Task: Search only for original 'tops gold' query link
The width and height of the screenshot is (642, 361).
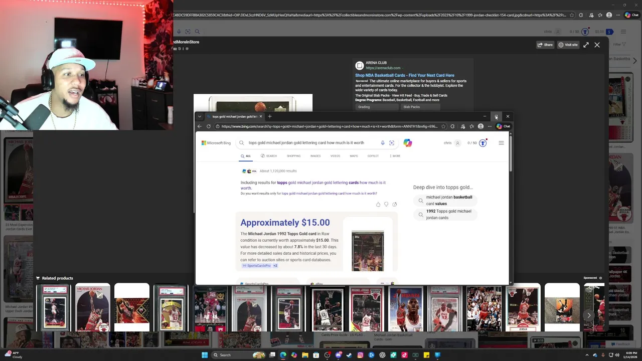Action: pyautogui.click(x=329, y=194)
